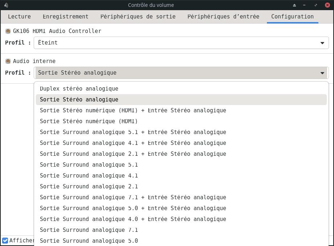Maximize the Contrôle du volume window

[x=316, y=5]
